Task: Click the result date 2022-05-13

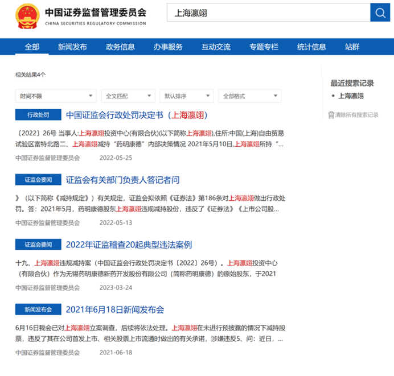Action: click(116, 222)
